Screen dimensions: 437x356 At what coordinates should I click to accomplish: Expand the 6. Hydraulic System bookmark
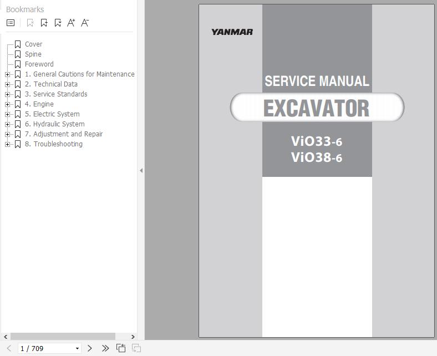(x=8, y=125)
